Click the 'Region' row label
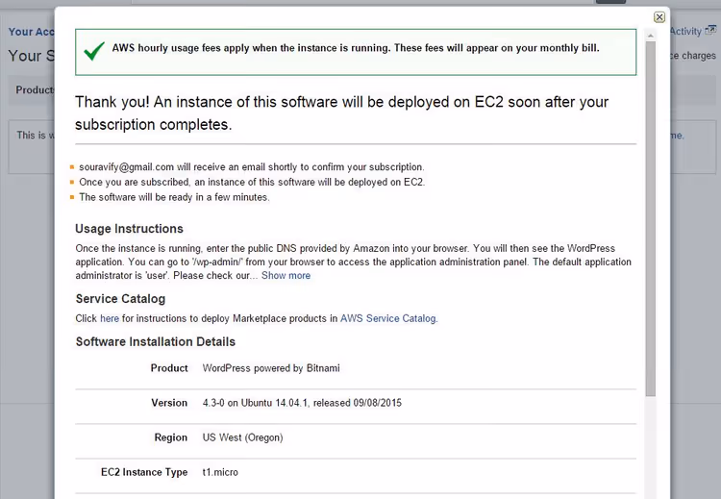 [170, 437]
